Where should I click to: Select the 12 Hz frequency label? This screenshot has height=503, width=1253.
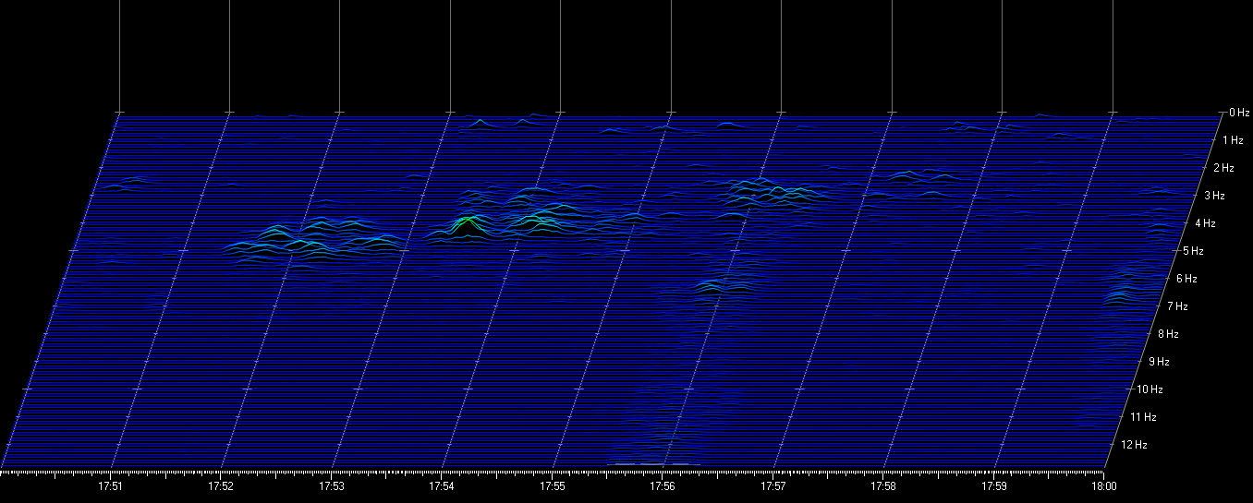(1134, 444)
